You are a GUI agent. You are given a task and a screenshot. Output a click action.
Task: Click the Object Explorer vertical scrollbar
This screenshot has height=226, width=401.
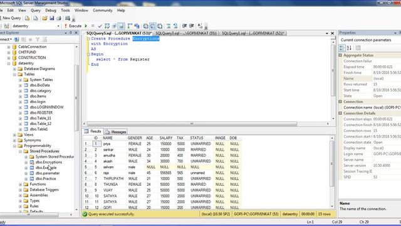pyautogui.click(x=76, y=98)
